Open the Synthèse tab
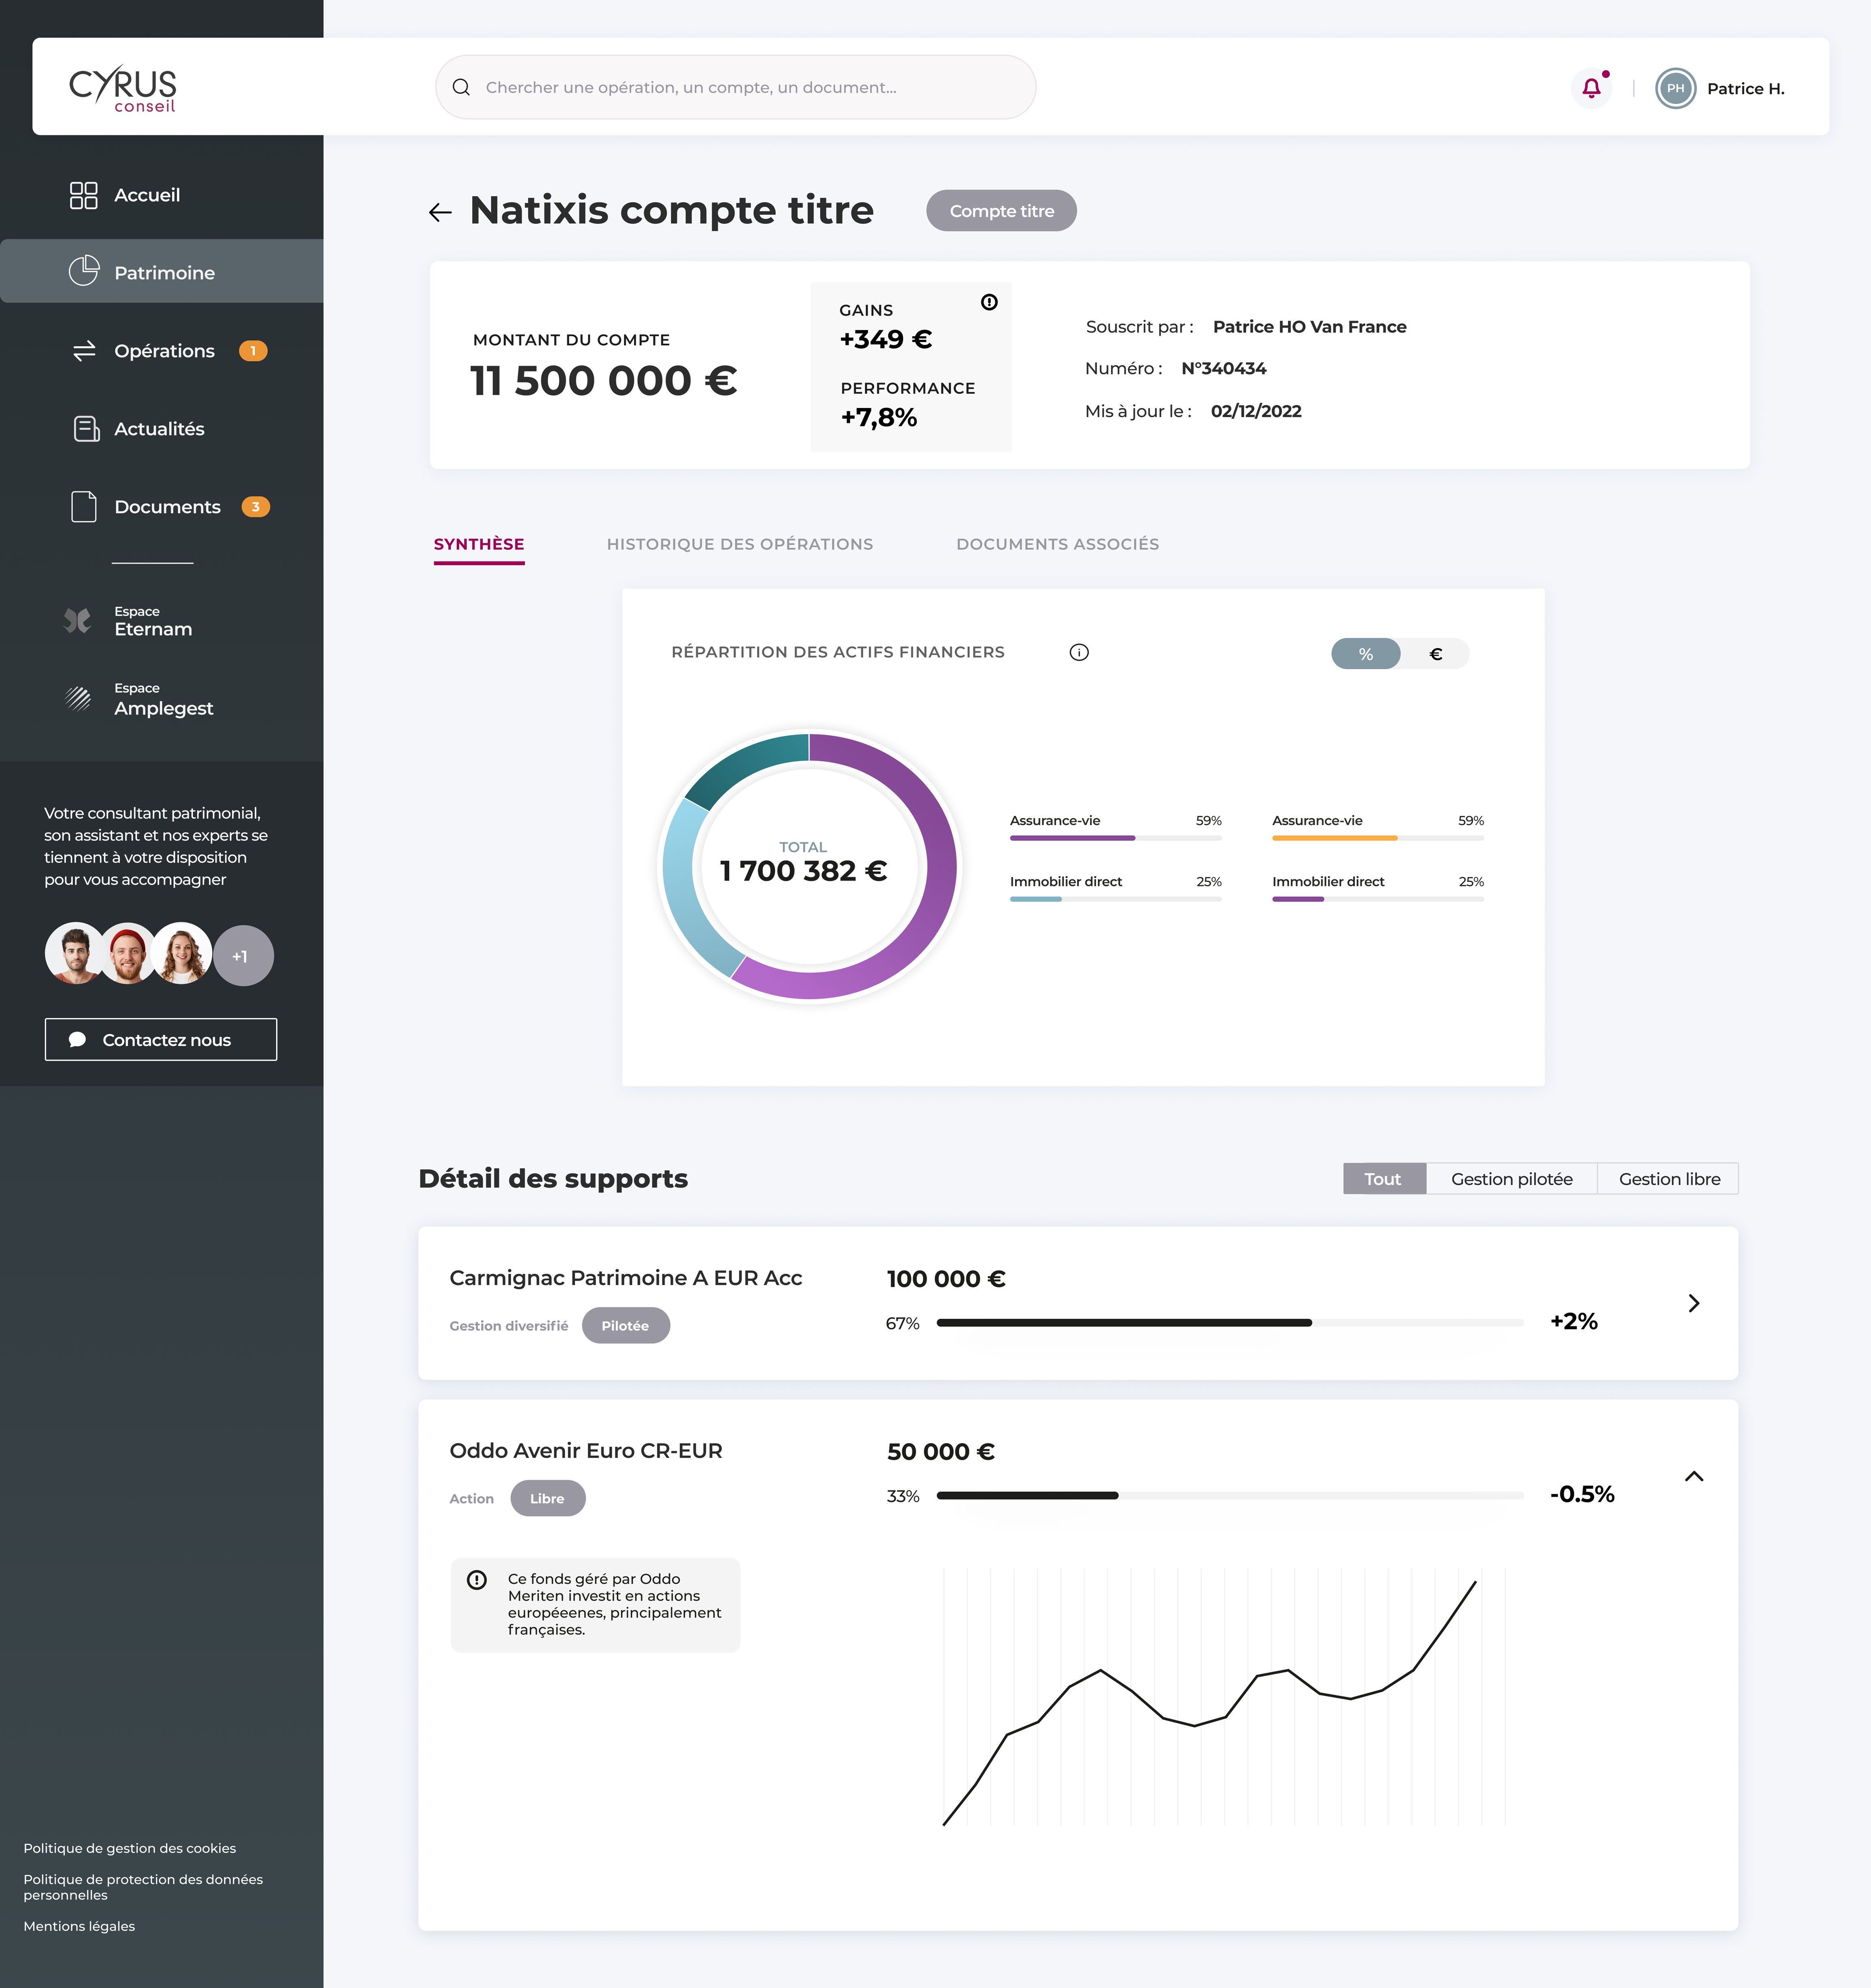 coord(479,545)
